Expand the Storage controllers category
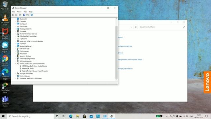Viewport: 211px width, 119px height. 15,73
